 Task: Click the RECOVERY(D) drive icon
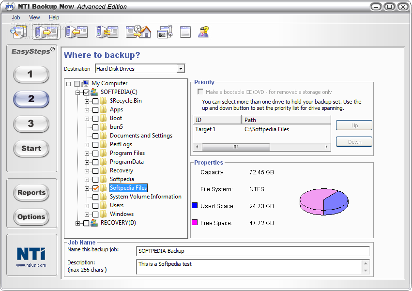[x=94, y=223]
